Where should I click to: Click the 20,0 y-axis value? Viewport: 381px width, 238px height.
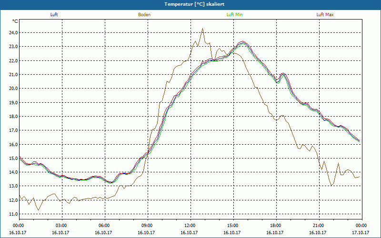pos(14,89)
